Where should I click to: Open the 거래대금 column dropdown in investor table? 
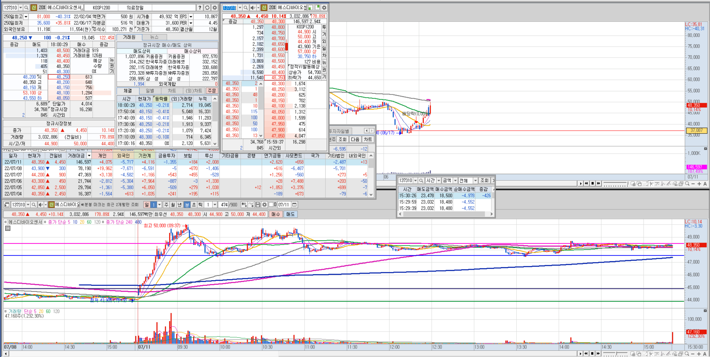(x=89, y=156)
